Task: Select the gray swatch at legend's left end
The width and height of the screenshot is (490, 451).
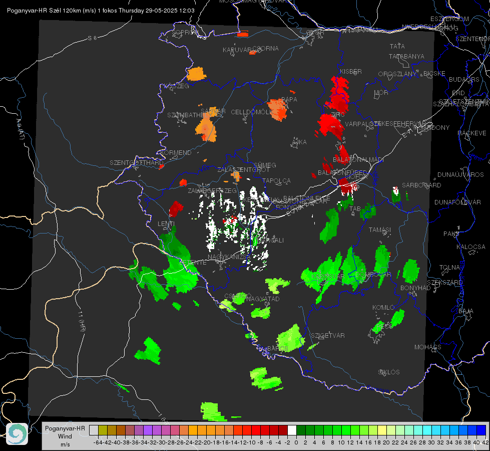Action: click(94, 430)
